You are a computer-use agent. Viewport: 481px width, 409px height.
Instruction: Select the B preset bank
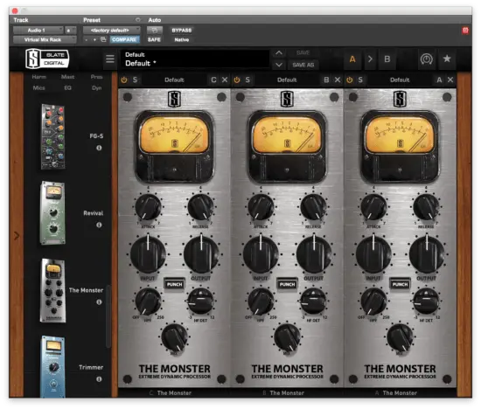click(387, 59)
